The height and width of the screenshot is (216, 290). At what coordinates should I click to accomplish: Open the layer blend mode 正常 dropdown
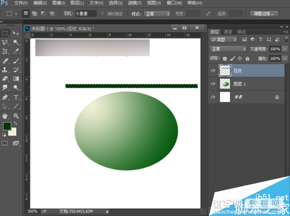coord(228,49)
